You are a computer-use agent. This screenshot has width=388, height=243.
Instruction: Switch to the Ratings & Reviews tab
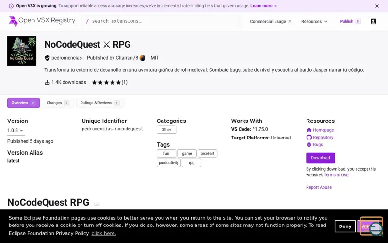pyautogui.click(x=100, y=103)
